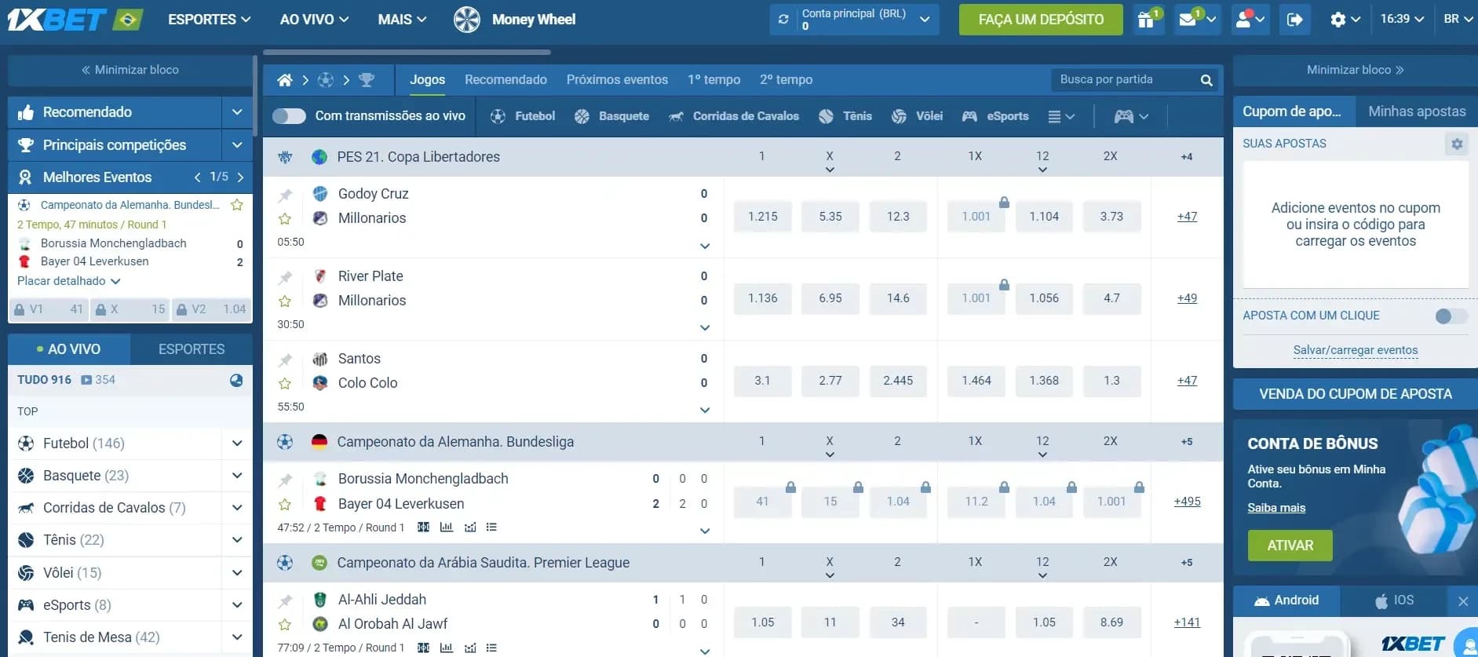Click the logout arrow icon
Screen dimensions: 1478x657
(x=1294, y=20)
